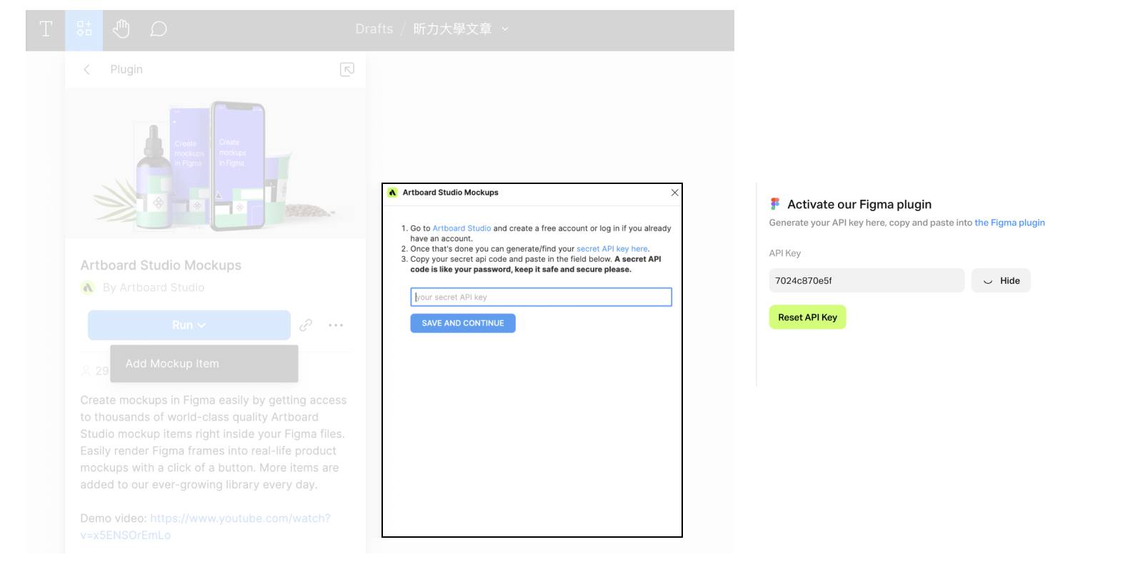Toggle Hide API key button

[x=1001, y=280]
